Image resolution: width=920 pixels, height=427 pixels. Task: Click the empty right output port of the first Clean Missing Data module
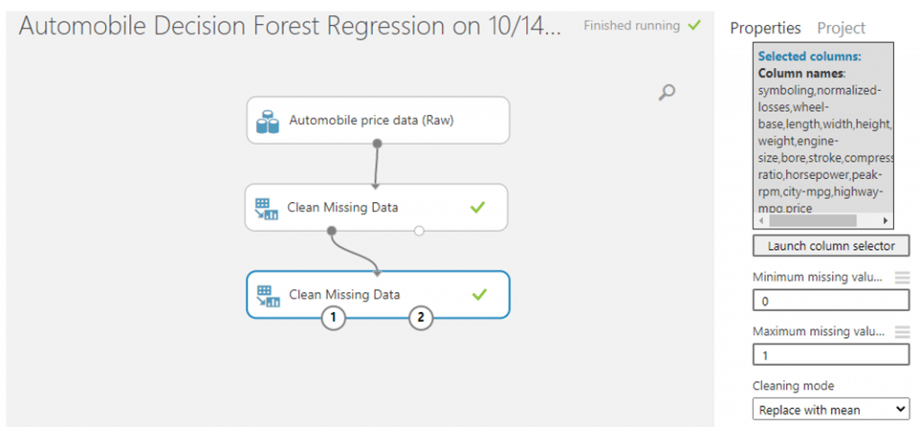click(x=419, y=231)
